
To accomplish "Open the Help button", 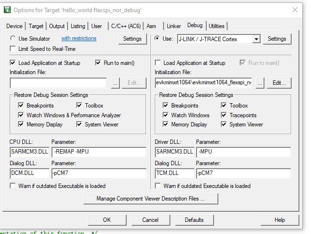I will [x=279, y=220].
